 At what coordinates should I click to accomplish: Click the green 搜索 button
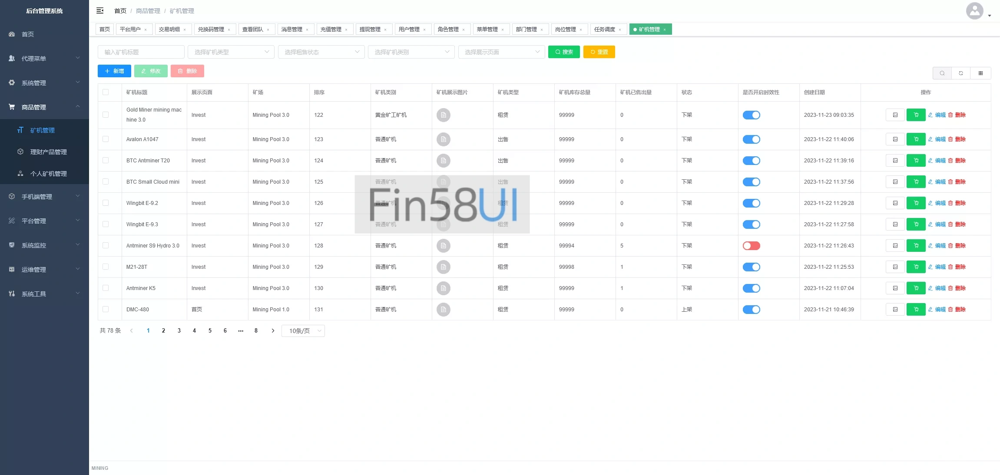click(563, 52)
